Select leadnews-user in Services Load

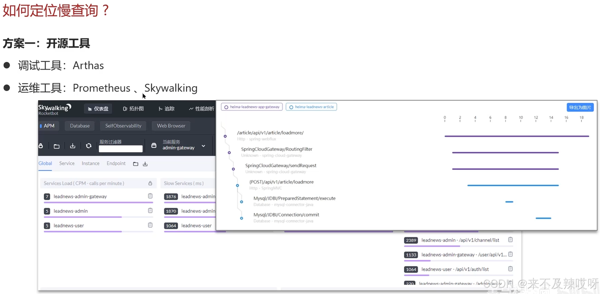click(x=69, y=225)
